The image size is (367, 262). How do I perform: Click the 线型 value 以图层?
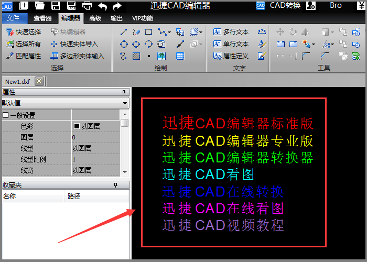click(x=96, y=148)
